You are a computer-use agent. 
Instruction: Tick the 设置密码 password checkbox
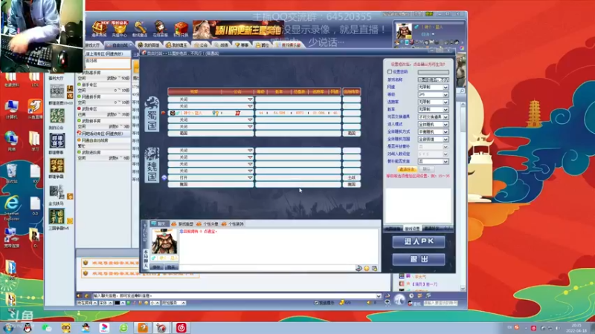(390, 71)
